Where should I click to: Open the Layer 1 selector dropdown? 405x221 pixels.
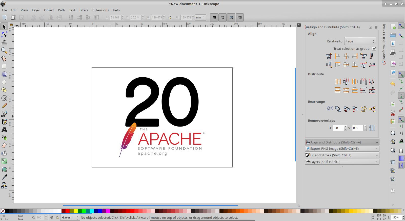pyautogui.click(x=70, y=217)
